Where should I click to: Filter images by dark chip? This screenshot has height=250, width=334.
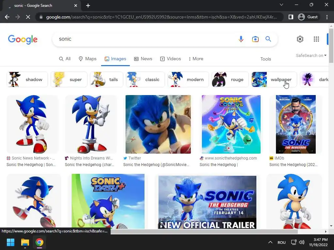click(x=314, y=79)
